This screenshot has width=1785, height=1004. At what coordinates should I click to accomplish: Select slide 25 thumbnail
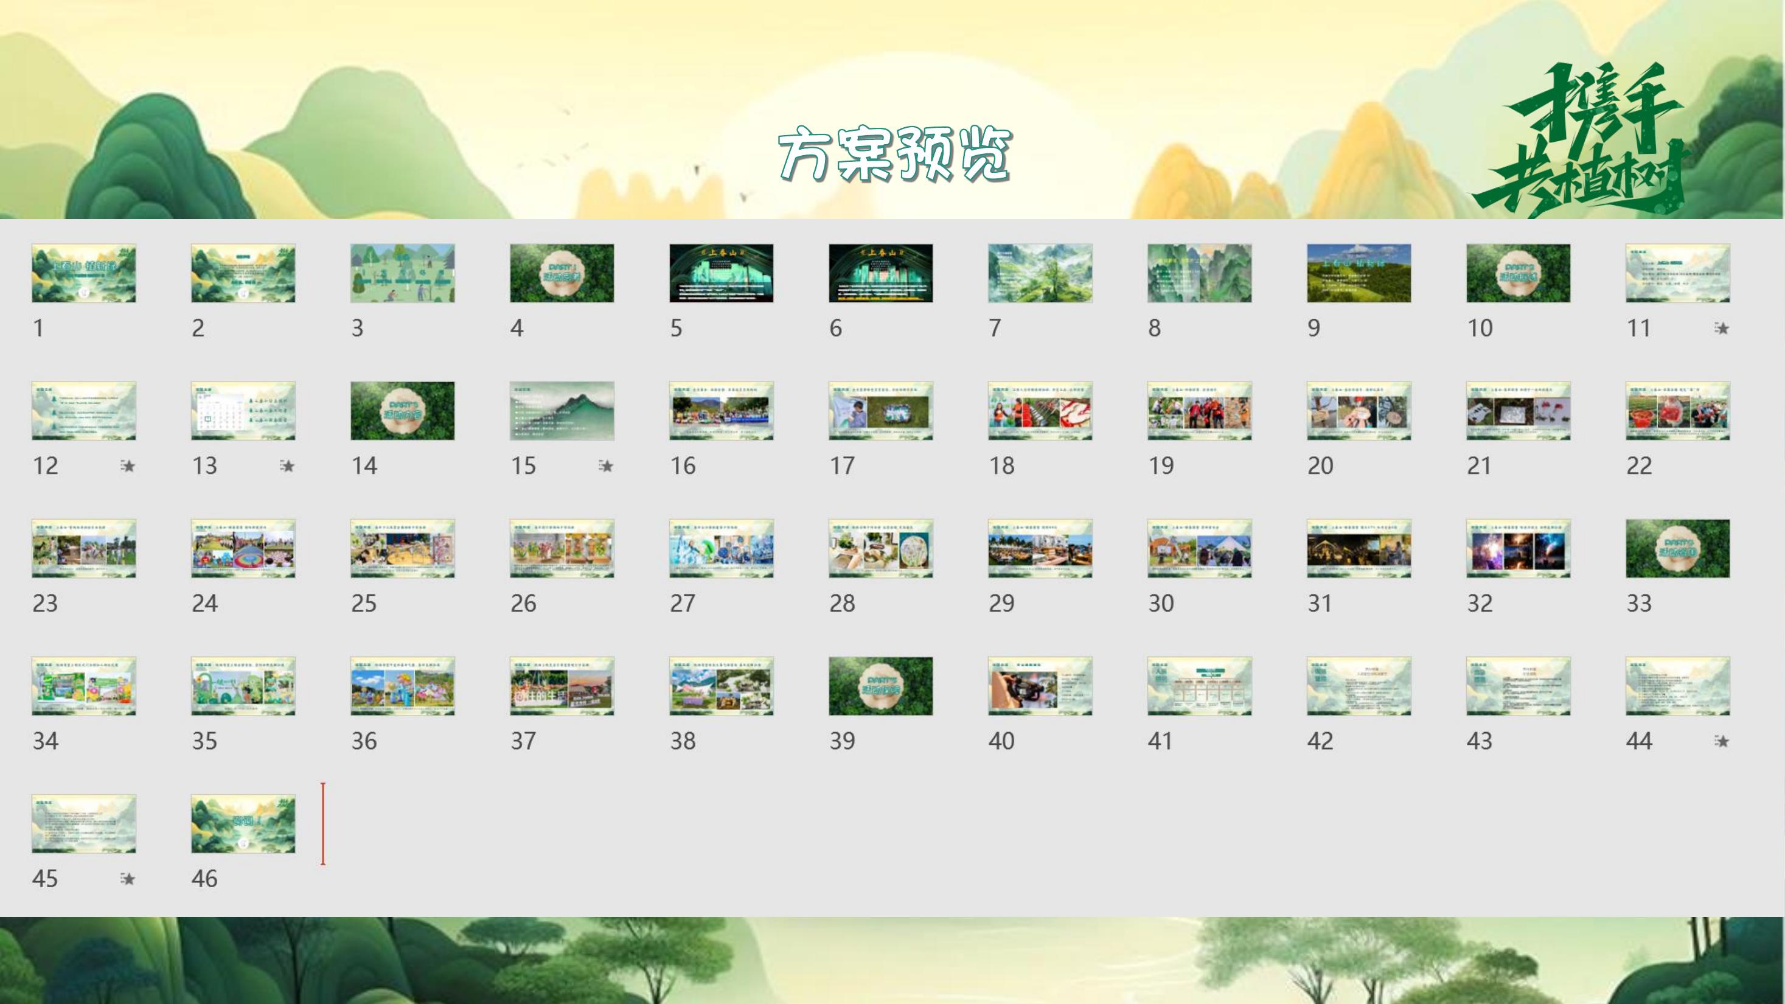[403, 549]
